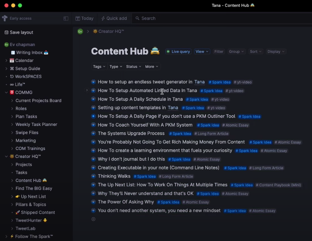The width and height of the screenshot is (312, 241).
Task: Expand the Calendar sidebar node
Action: (x=6, y=61)
